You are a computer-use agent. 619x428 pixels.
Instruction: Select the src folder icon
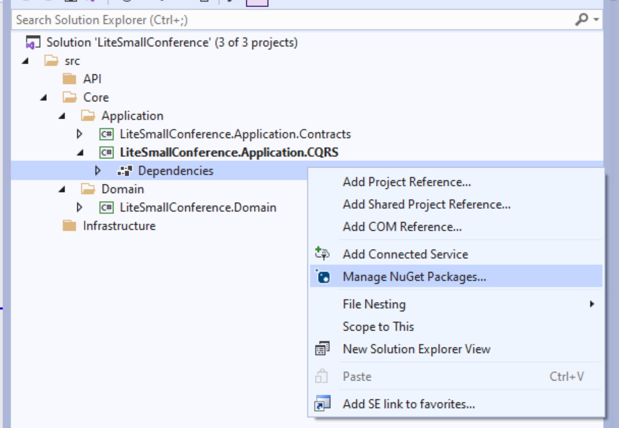tap(51, 61)
